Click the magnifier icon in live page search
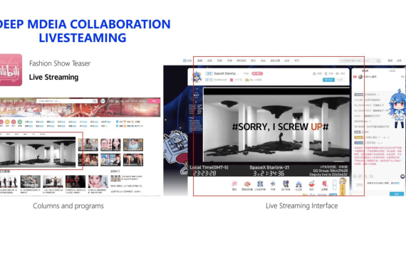The width and height of the screenshot is (406, 256). tap(378, 60)
